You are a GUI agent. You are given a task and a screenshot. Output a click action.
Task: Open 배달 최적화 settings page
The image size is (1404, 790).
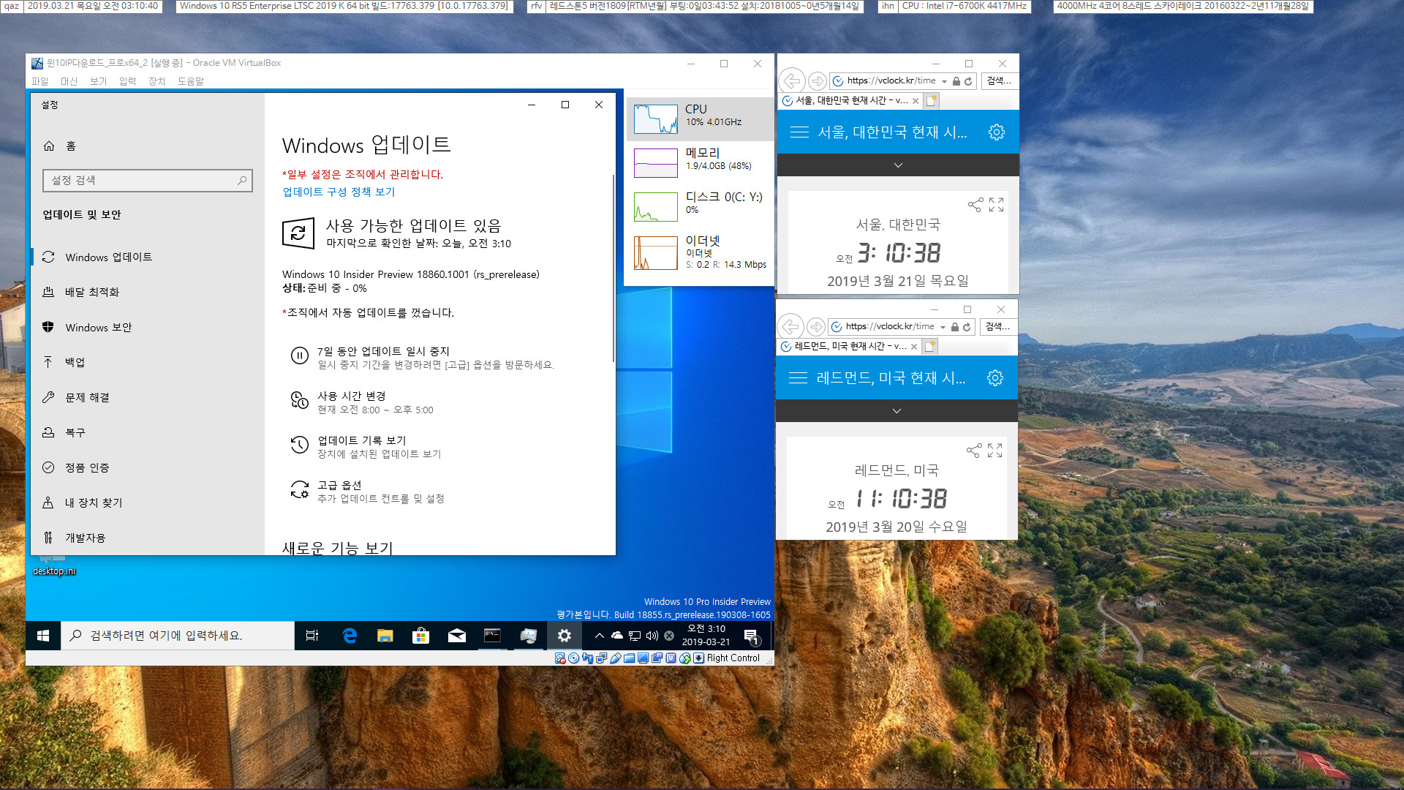click(92, 292)
